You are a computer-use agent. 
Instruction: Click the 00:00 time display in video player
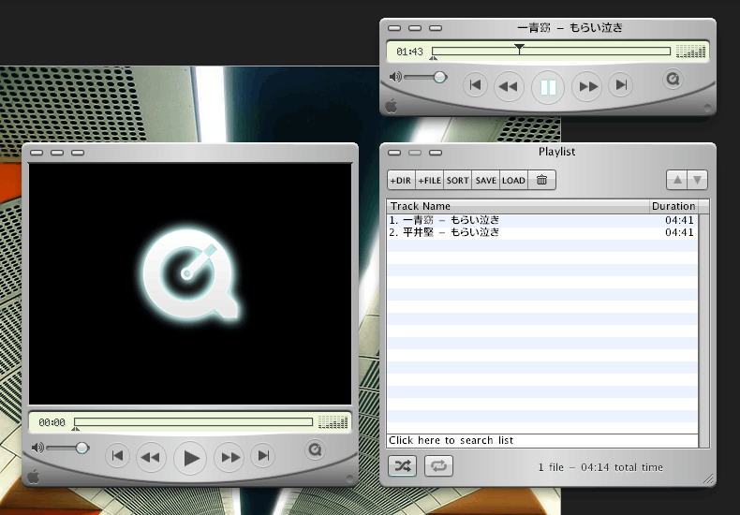52,422
